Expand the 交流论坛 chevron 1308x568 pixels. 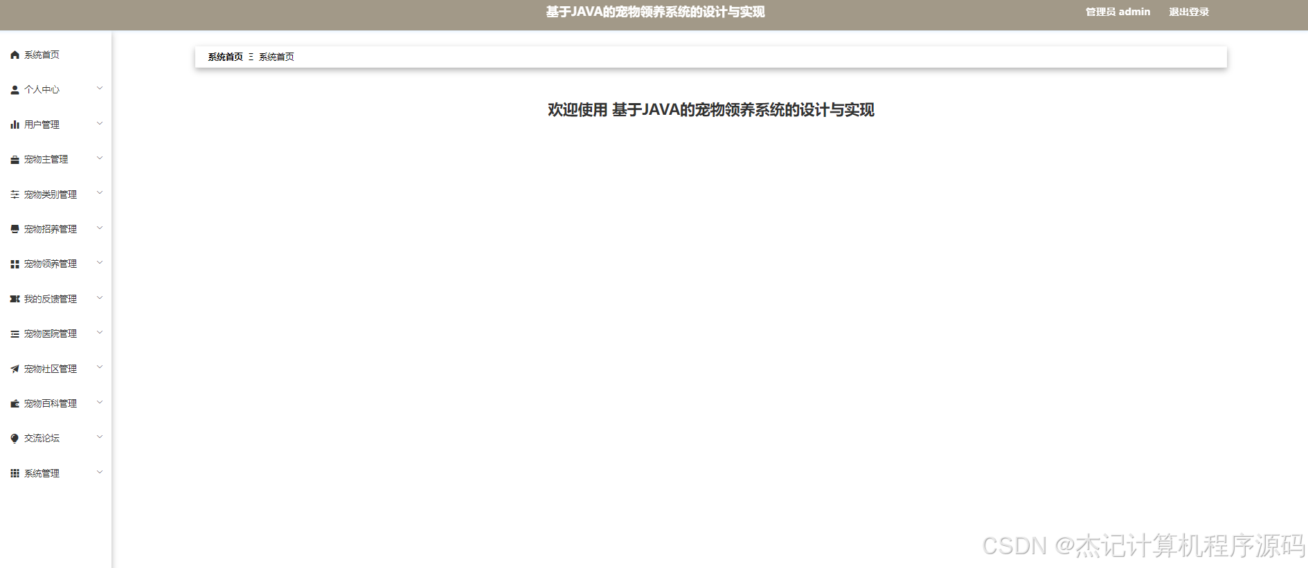tap(100, 437)
